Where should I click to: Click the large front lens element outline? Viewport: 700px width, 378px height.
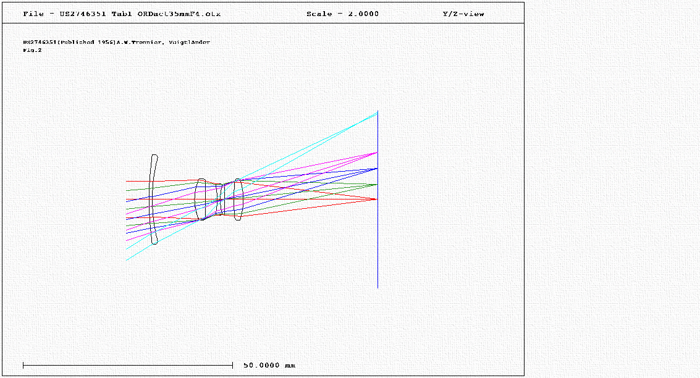coord(154,199)
